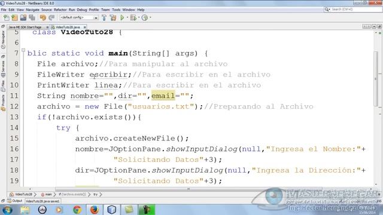Image resolution: width=383 pixels, height=215 pixels.
Task: Open the Navigate menu
Action: [x=32, y=10]
